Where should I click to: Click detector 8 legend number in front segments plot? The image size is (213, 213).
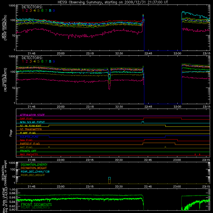(x=50, y=11)
